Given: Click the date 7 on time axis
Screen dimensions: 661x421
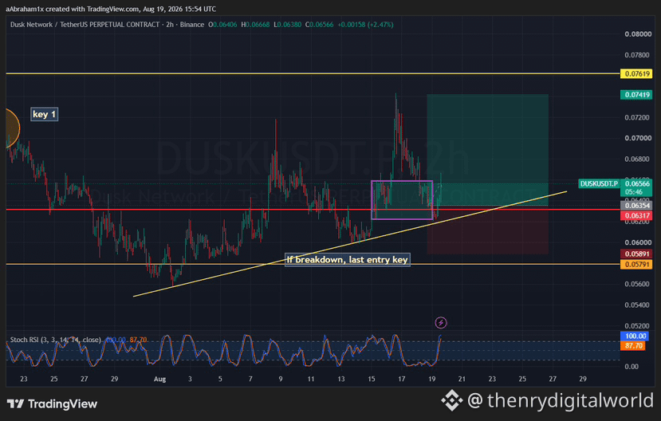Looking at the screenshot, I should (250, 379).
